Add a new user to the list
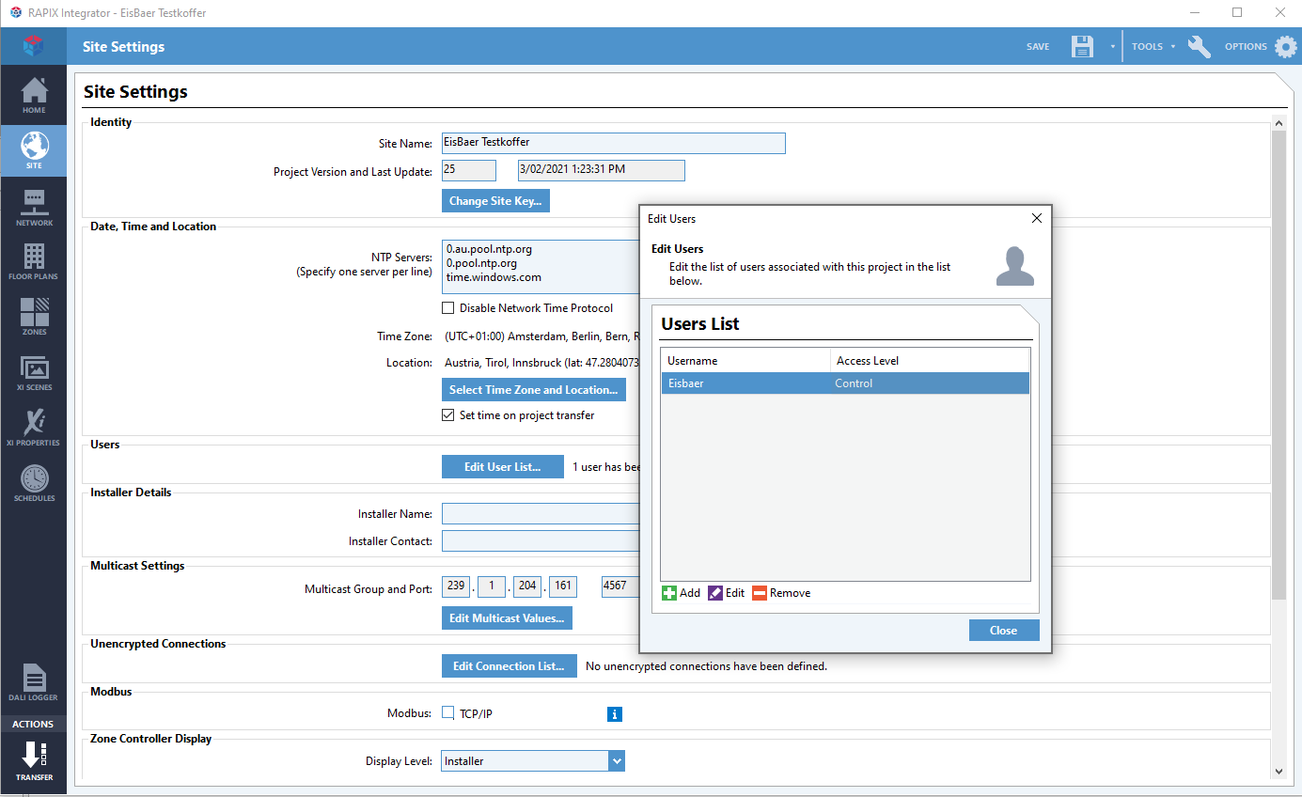This screenshot has width=1302, height=797. point(681,593)
